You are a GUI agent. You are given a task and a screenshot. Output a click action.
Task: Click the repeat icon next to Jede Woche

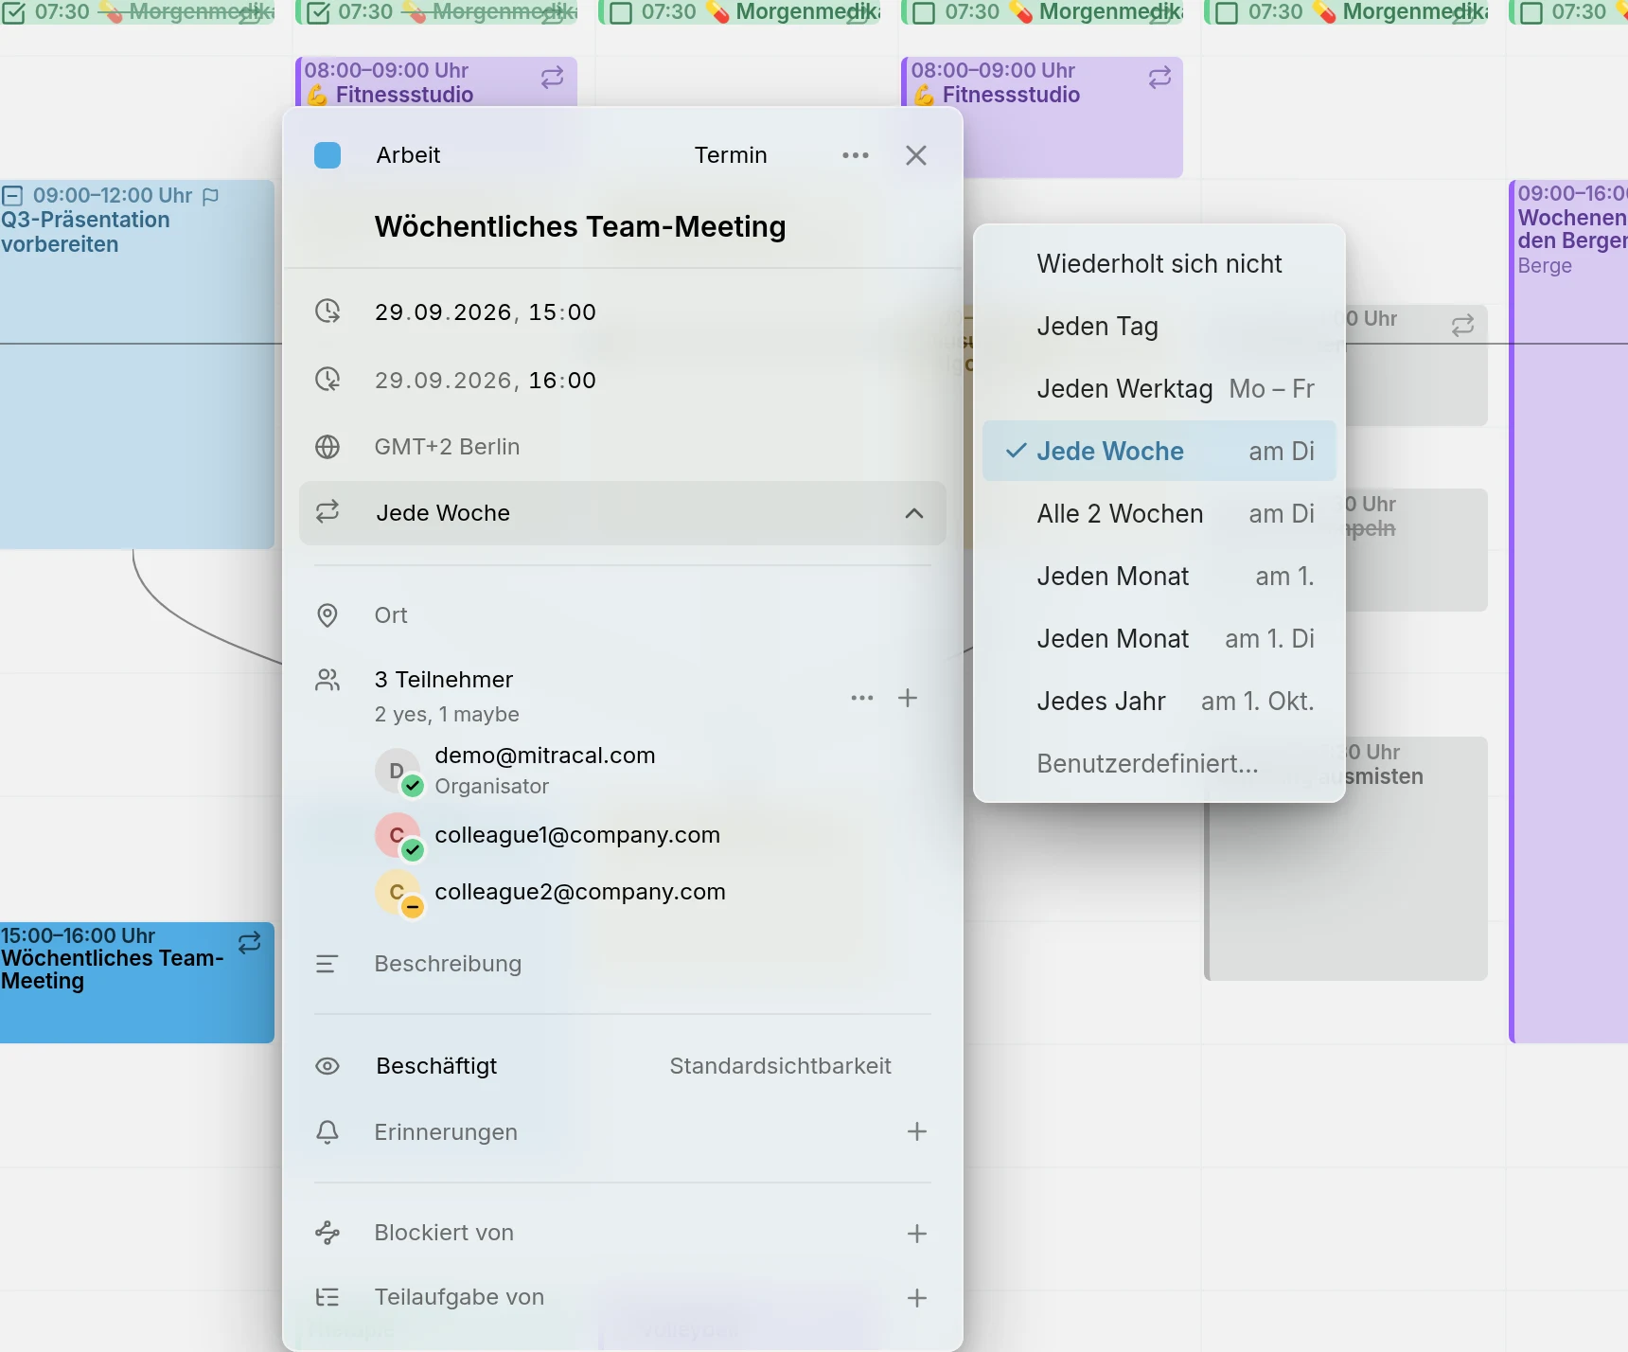point(327,512)
